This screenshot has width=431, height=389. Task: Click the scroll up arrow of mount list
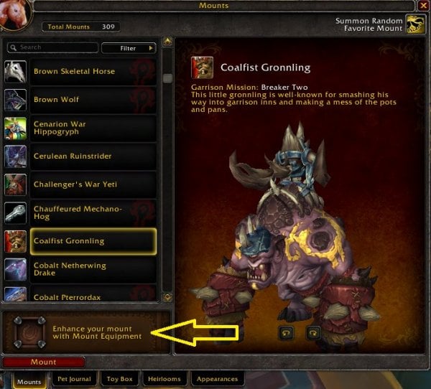point(167,42)
